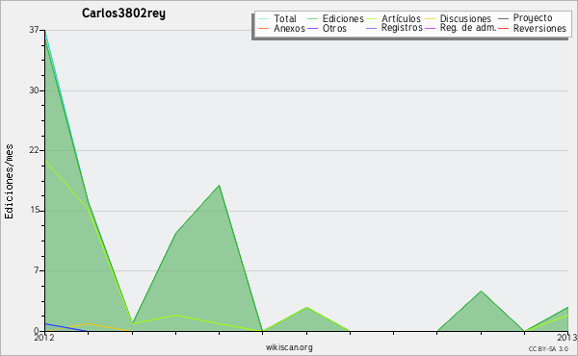Click the cyan Total color line in legend

point(264,18)
